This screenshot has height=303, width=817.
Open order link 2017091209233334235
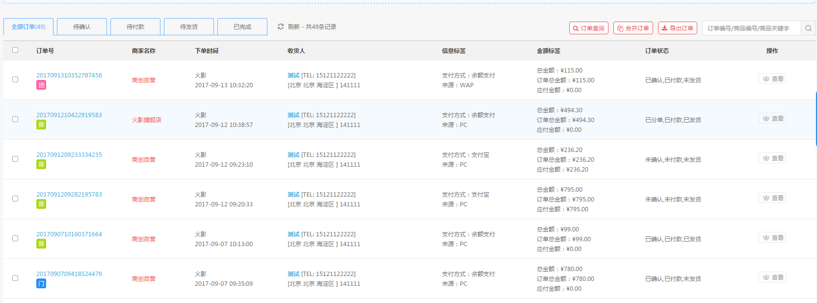[69, 155]
